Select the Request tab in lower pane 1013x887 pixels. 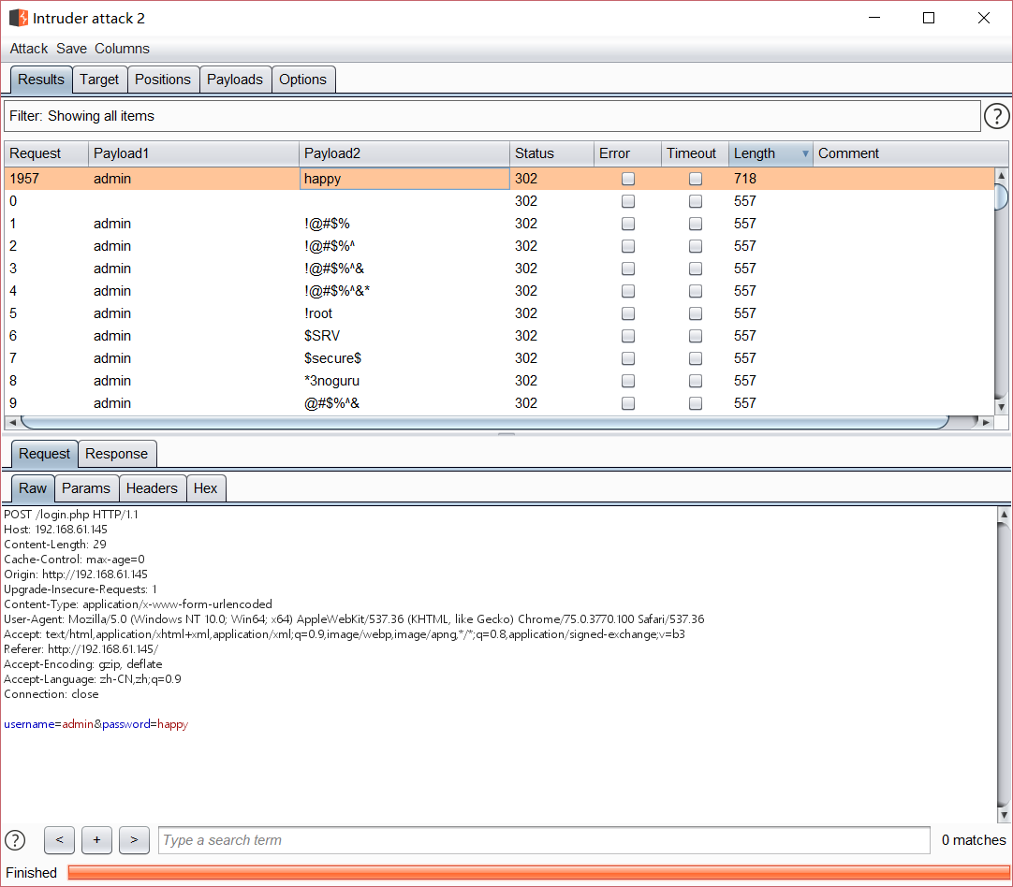45,454
